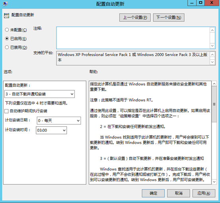This screenshot has width=220, height=203.
Task: Go to 下一个设置 button
Action: coord(169,18)
